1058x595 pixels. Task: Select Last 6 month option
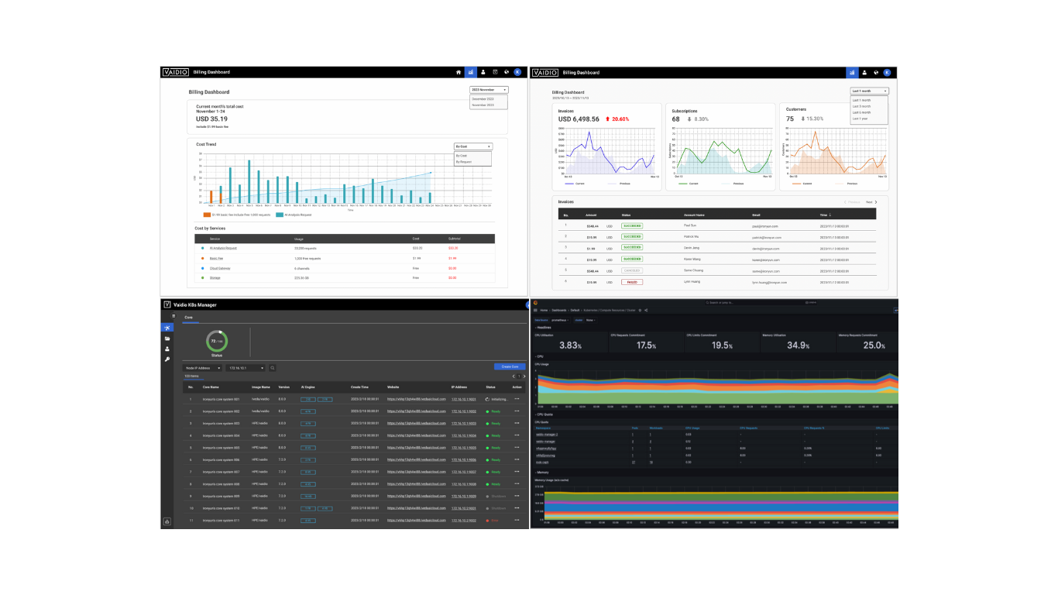861,112
